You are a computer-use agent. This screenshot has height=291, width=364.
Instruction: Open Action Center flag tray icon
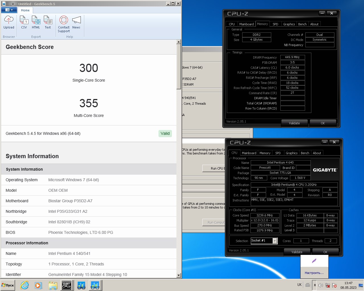(x=334, y=285)
